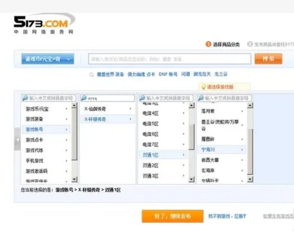The width and height of the screenshot is (294, 235).
Task: Select 电信7区 in the region list
Action: [163, 144]
